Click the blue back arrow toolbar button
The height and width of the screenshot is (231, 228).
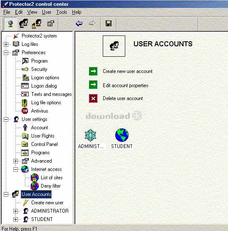[79, 23]
